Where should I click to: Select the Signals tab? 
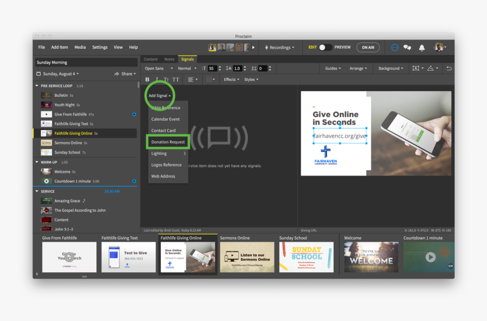187,59
